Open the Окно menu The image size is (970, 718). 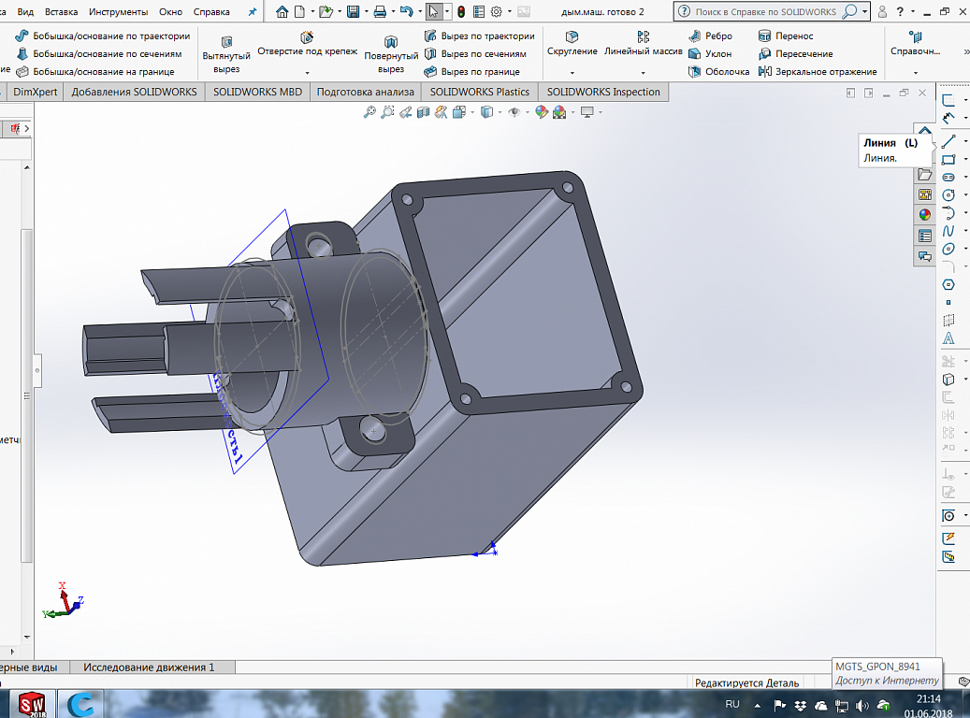(171, 12)
